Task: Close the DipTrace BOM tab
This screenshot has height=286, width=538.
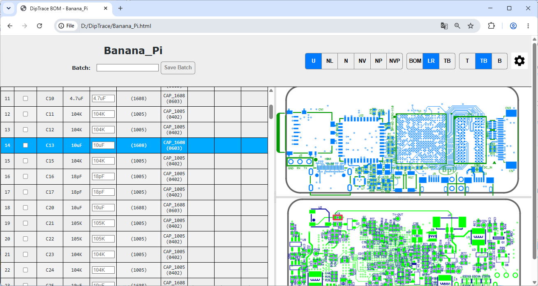Action: tap(106, 8)
